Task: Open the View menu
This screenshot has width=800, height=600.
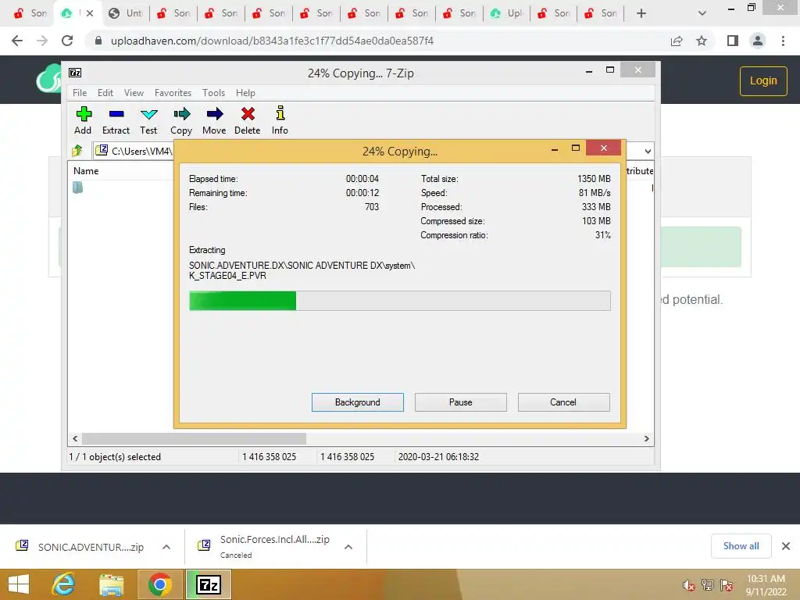Action: [x=134, y=93]
